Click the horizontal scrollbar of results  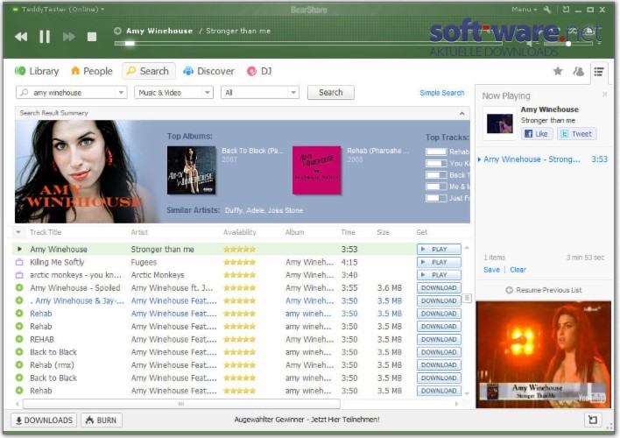point(181,404)
